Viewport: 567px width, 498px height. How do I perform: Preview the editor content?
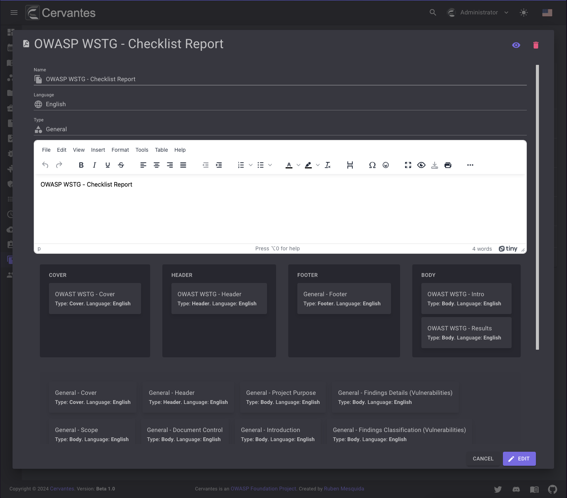coord(421,165)
